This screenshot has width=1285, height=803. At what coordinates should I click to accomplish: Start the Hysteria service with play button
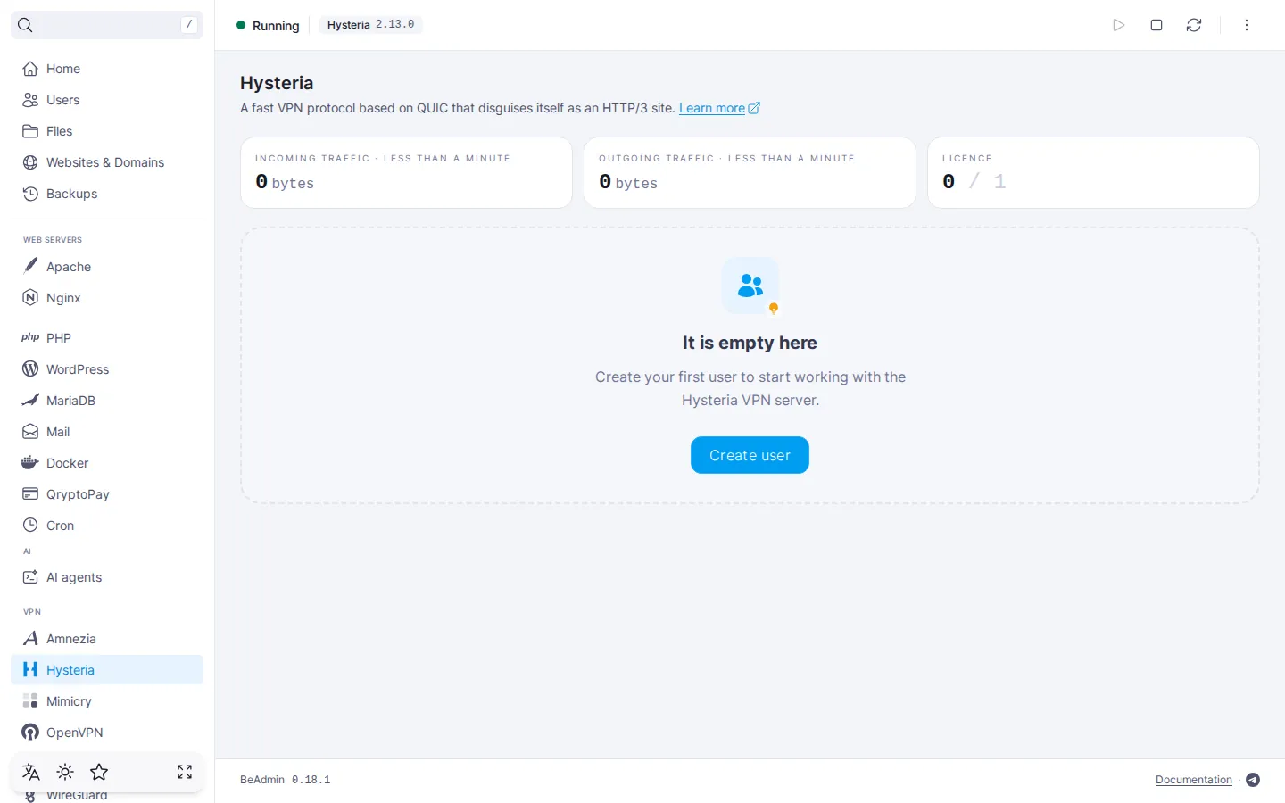pos(1119,25)
